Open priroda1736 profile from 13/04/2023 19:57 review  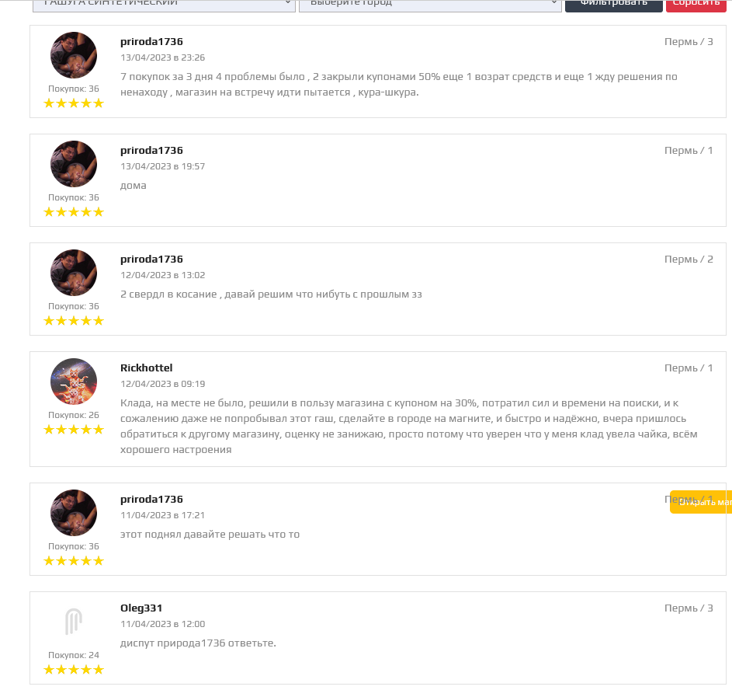click(151, 151)
